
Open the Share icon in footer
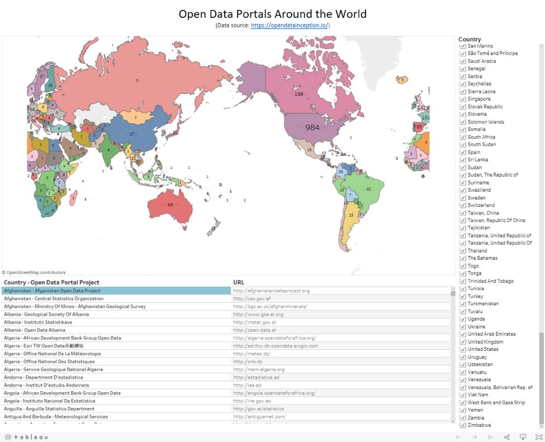point(506,437)
